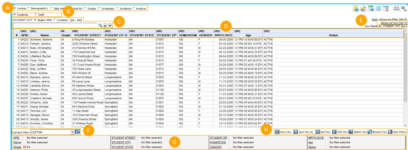Screen dimensions: 408x150
Task: Select the Invoices radio option
Action: pos(134,8)
